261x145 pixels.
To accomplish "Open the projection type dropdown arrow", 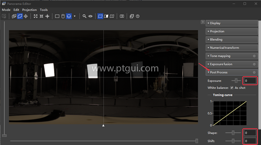I will tap(75, 16).
